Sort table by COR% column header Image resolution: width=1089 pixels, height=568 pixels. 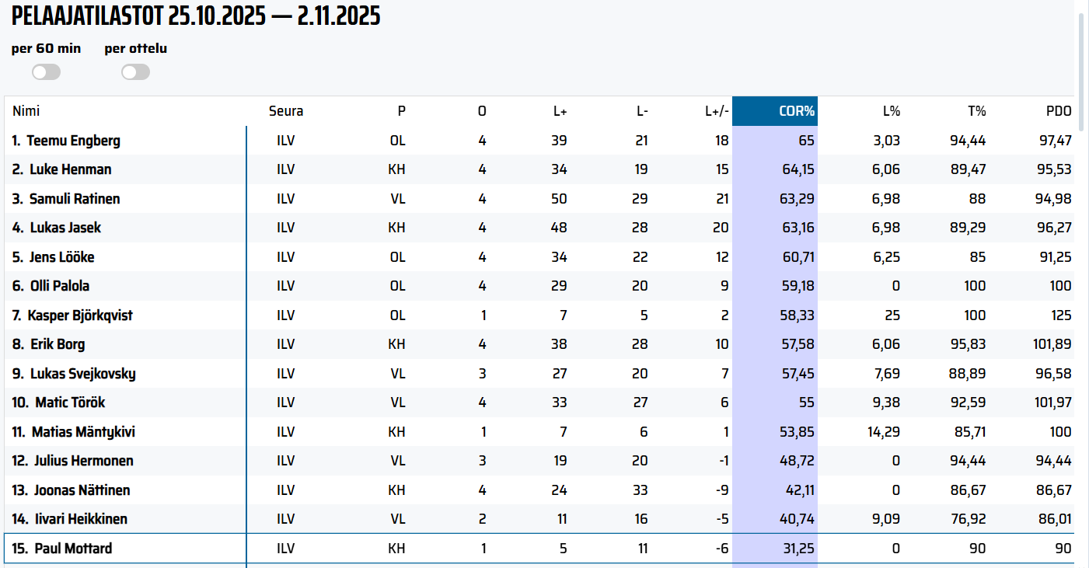click(796, 111)
